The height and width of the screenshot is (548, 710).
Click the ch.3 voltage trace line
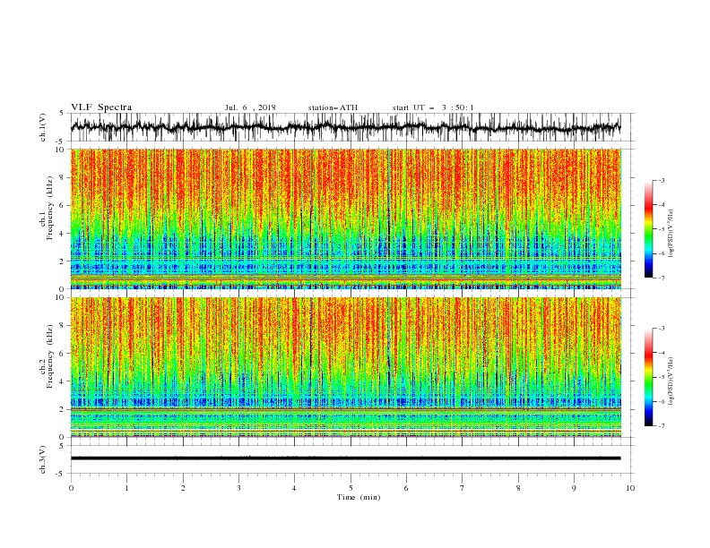pos(345,458)
